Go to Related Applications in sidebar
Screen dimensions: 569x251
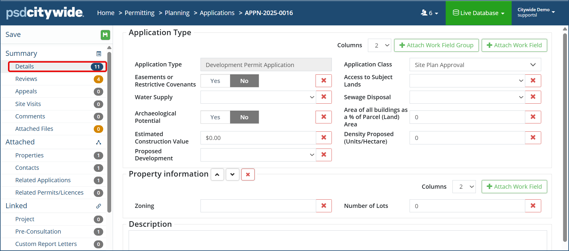click(x=43, y=180)
